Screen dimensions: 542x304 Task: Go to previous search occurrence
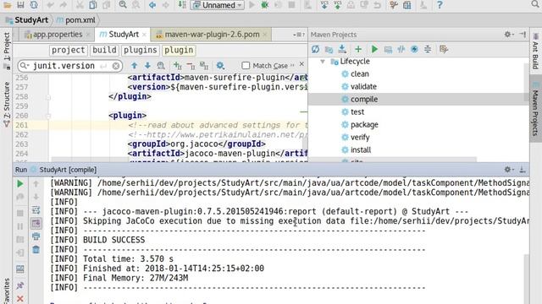click(x=134, y=66)
